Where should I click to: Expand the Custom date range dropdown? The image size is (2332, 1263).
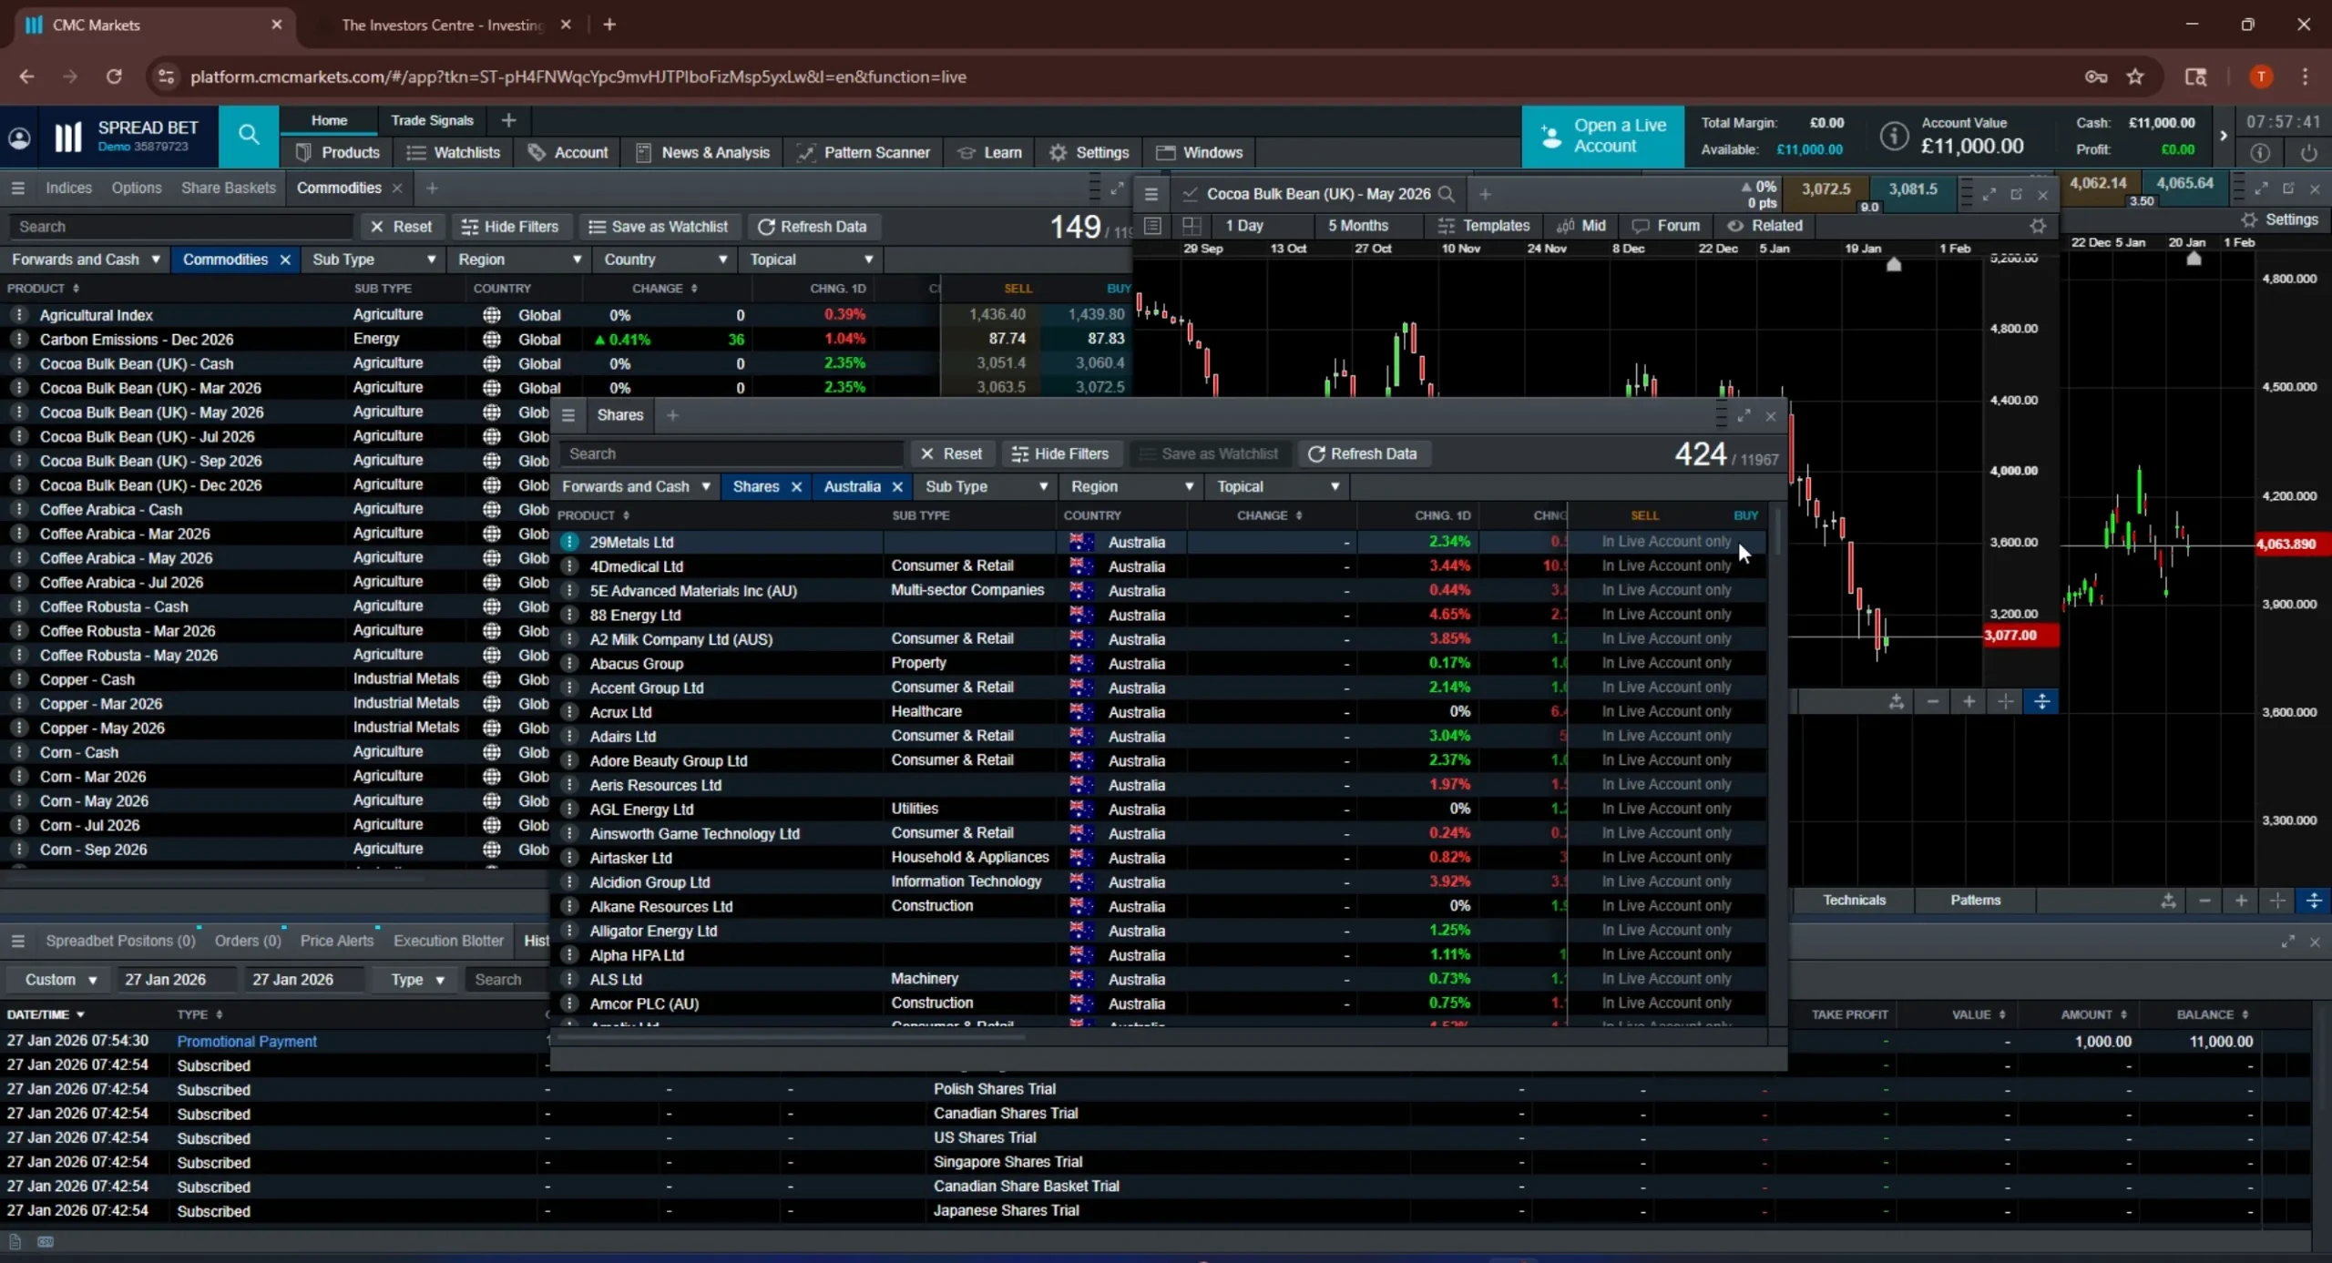[60, 980]
